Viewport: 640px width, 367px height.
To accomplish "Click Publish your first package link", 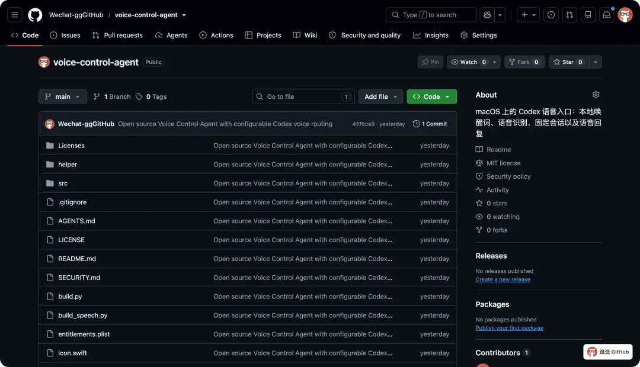I will (x=510, y=329).
